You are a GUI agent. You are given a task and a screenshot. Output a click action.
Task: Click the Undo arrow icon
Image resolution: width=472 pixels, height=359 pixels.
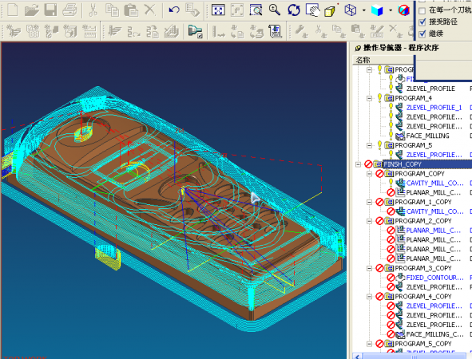click(174, 10)
